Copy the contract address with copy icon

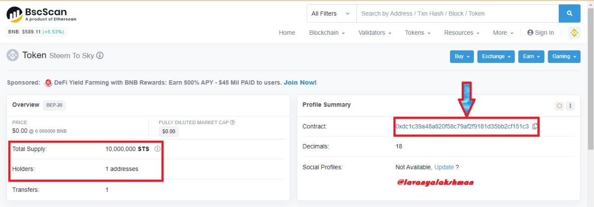tap(535, 126)
